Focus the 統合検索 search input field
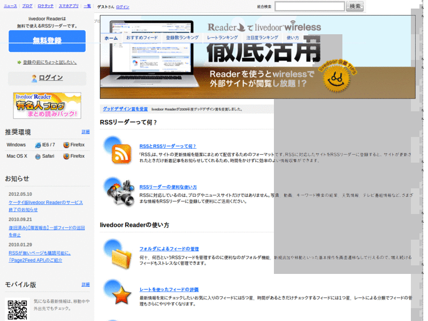The height and width of the screenshot is (321, 428). pyautogui.click(x=310, y=6)
